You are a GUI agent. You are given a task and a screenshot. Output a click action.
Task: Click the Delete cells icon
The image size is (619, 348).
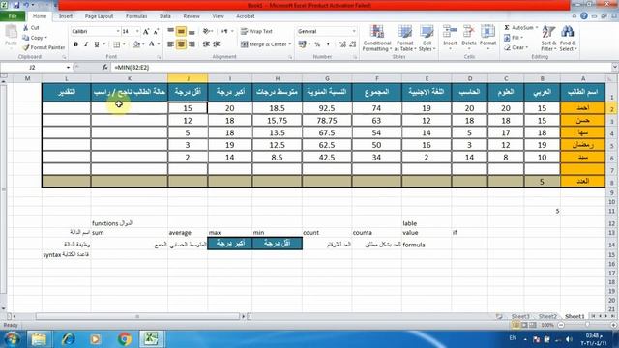pyautogui.click(x=468, y=32)
